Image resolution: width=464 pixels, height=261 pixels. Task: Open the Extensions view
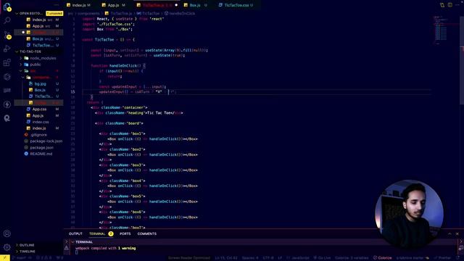pyautogui.click(x=7, y=62)
